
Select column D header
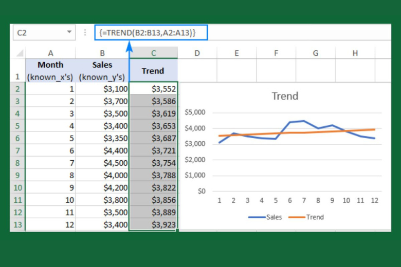point(197,53)
